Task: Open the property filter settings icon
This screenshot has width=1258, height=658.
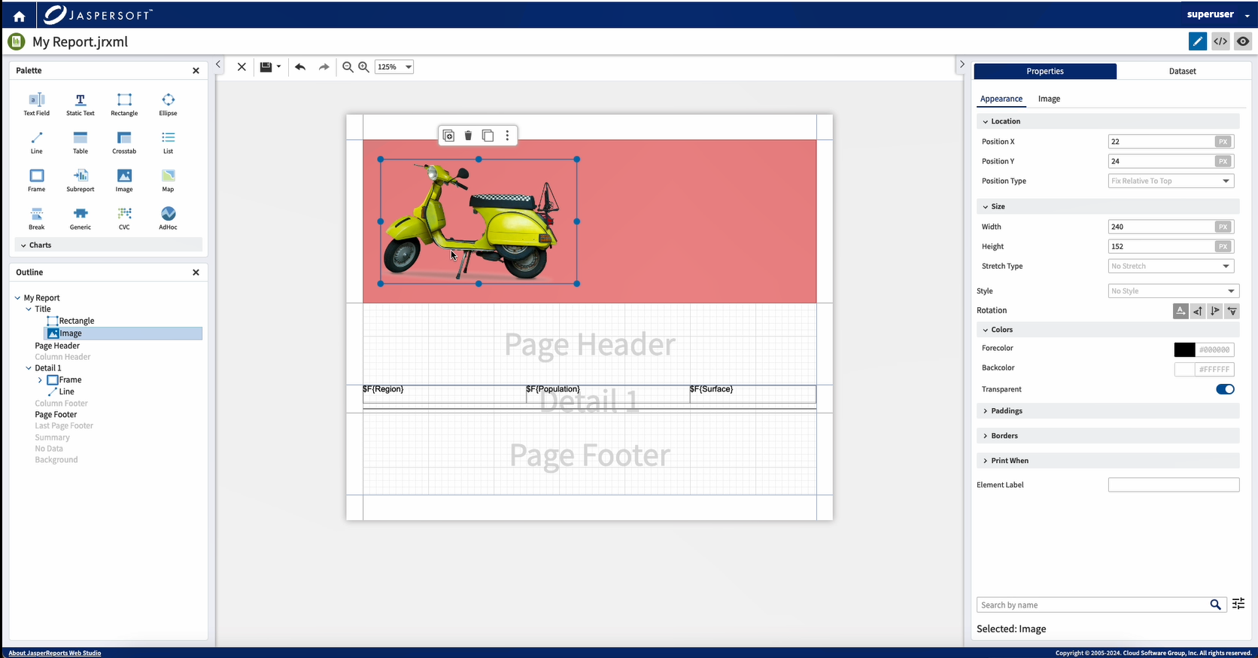Action: point(1238,604)
